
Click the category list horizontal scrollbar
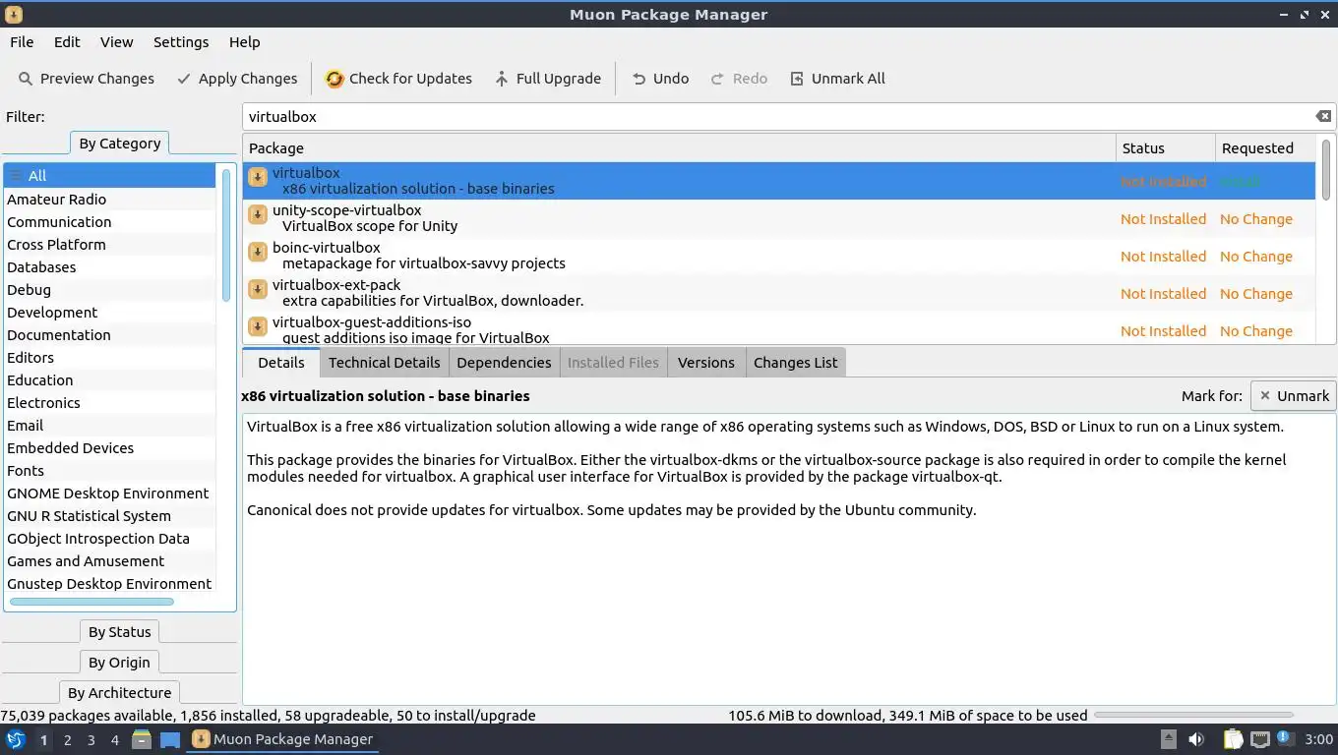[91, 602]
